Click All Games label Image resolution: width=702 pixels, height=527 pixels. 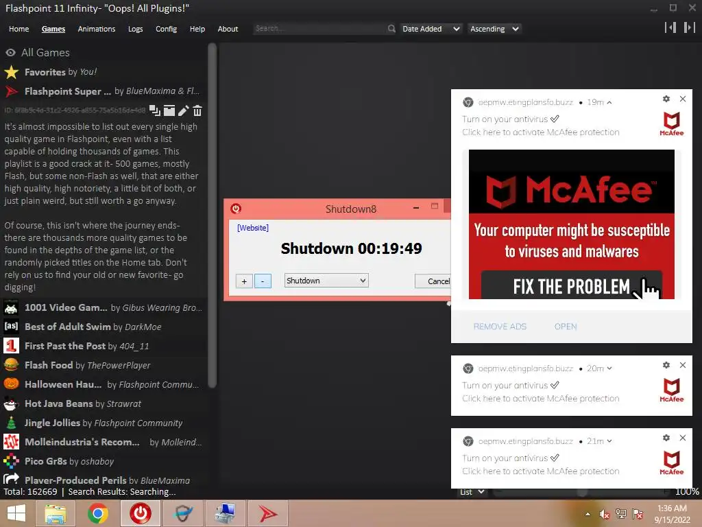(46, 52)
